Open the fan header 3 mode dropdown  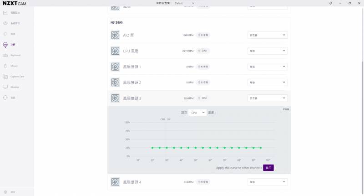[x=268, y=98]
